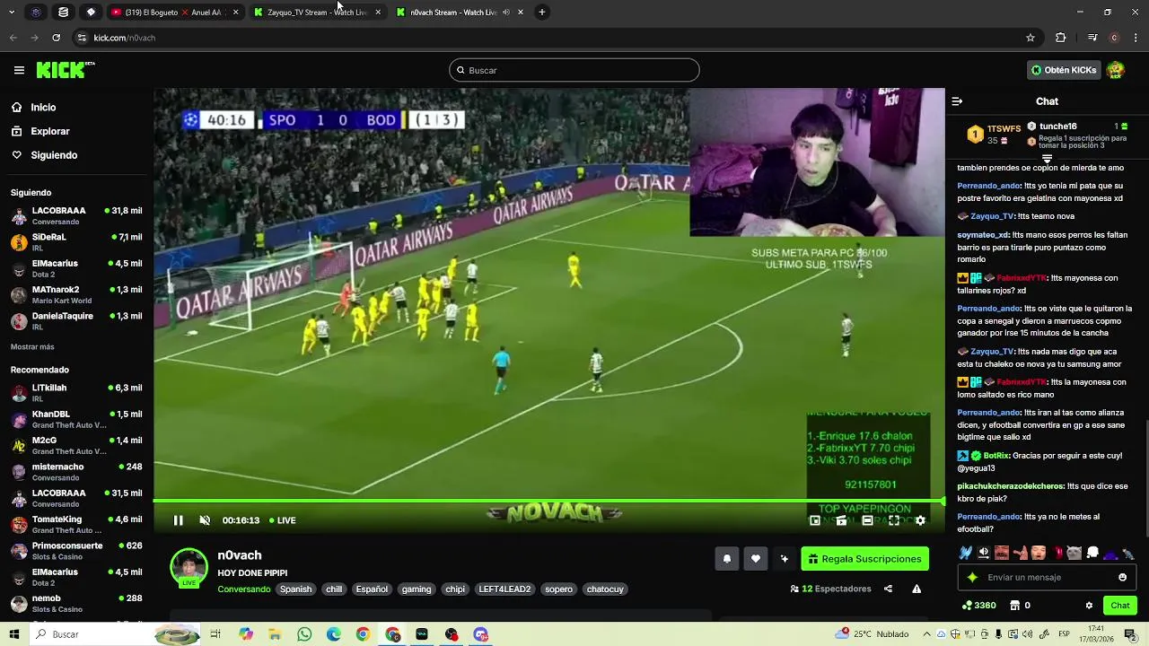Viewport: 1149px width, 646px height.
Task: Open Task View on the taskbar
Action: 215,634
